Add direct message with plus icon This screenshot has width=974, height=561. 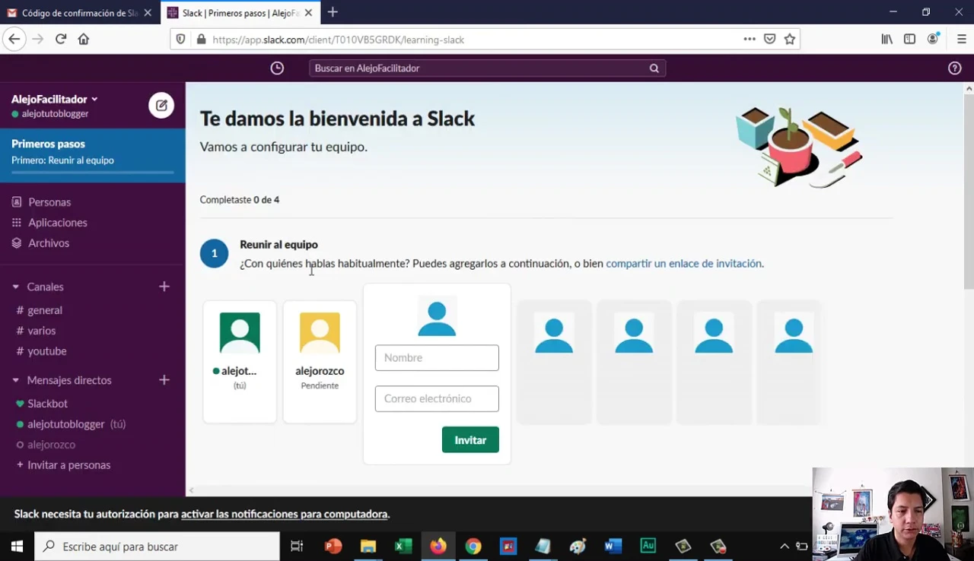click(164, 380)
